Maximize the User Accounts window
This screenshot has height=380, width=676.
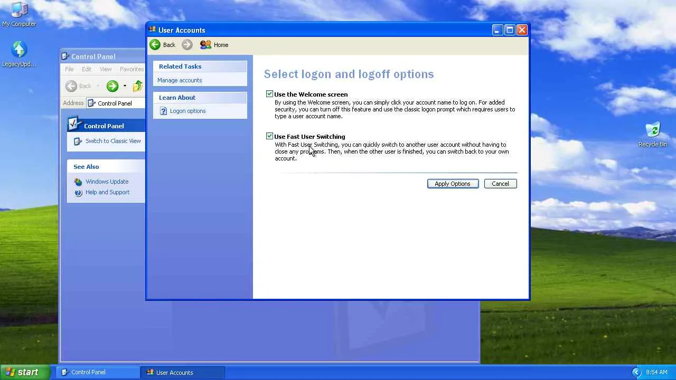coord(510,30)
